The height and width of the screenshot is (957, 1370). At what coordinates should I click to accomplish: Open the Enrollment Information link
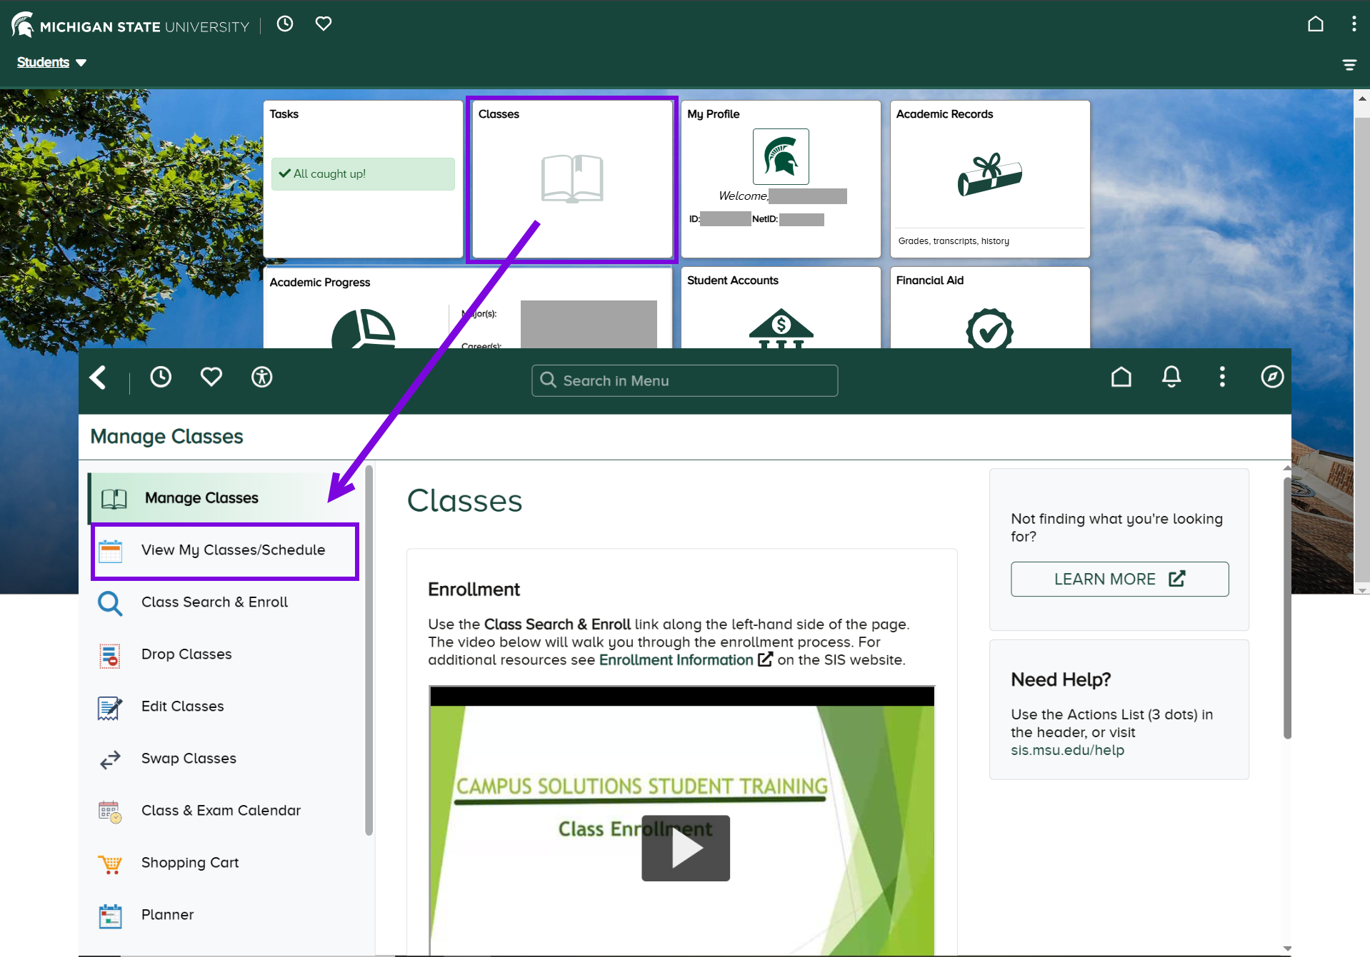coord(676,660)
